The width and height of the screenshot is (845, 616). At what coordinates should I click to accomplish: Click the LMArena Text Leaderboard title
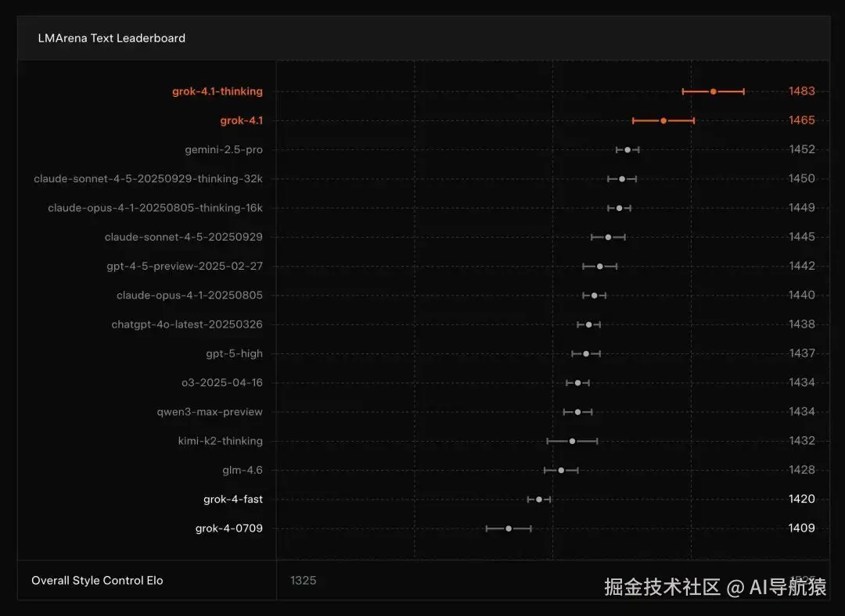pos(112,38)
